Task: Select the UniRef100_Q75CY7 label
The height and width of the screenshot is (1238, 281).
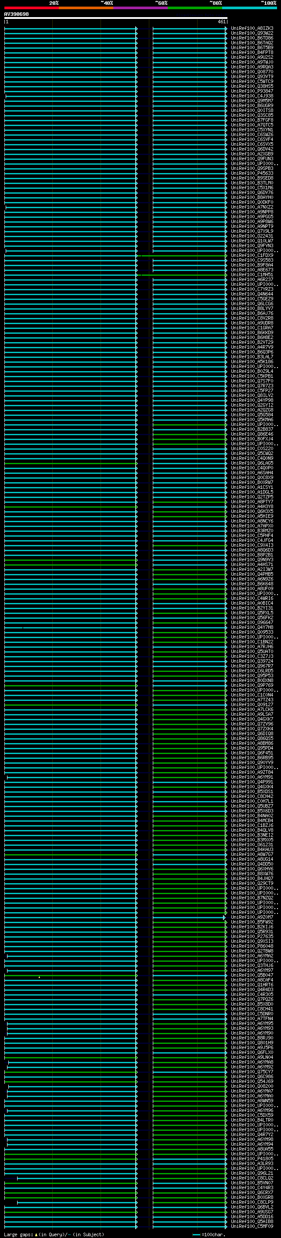Action: click(x=252, y=1072)
